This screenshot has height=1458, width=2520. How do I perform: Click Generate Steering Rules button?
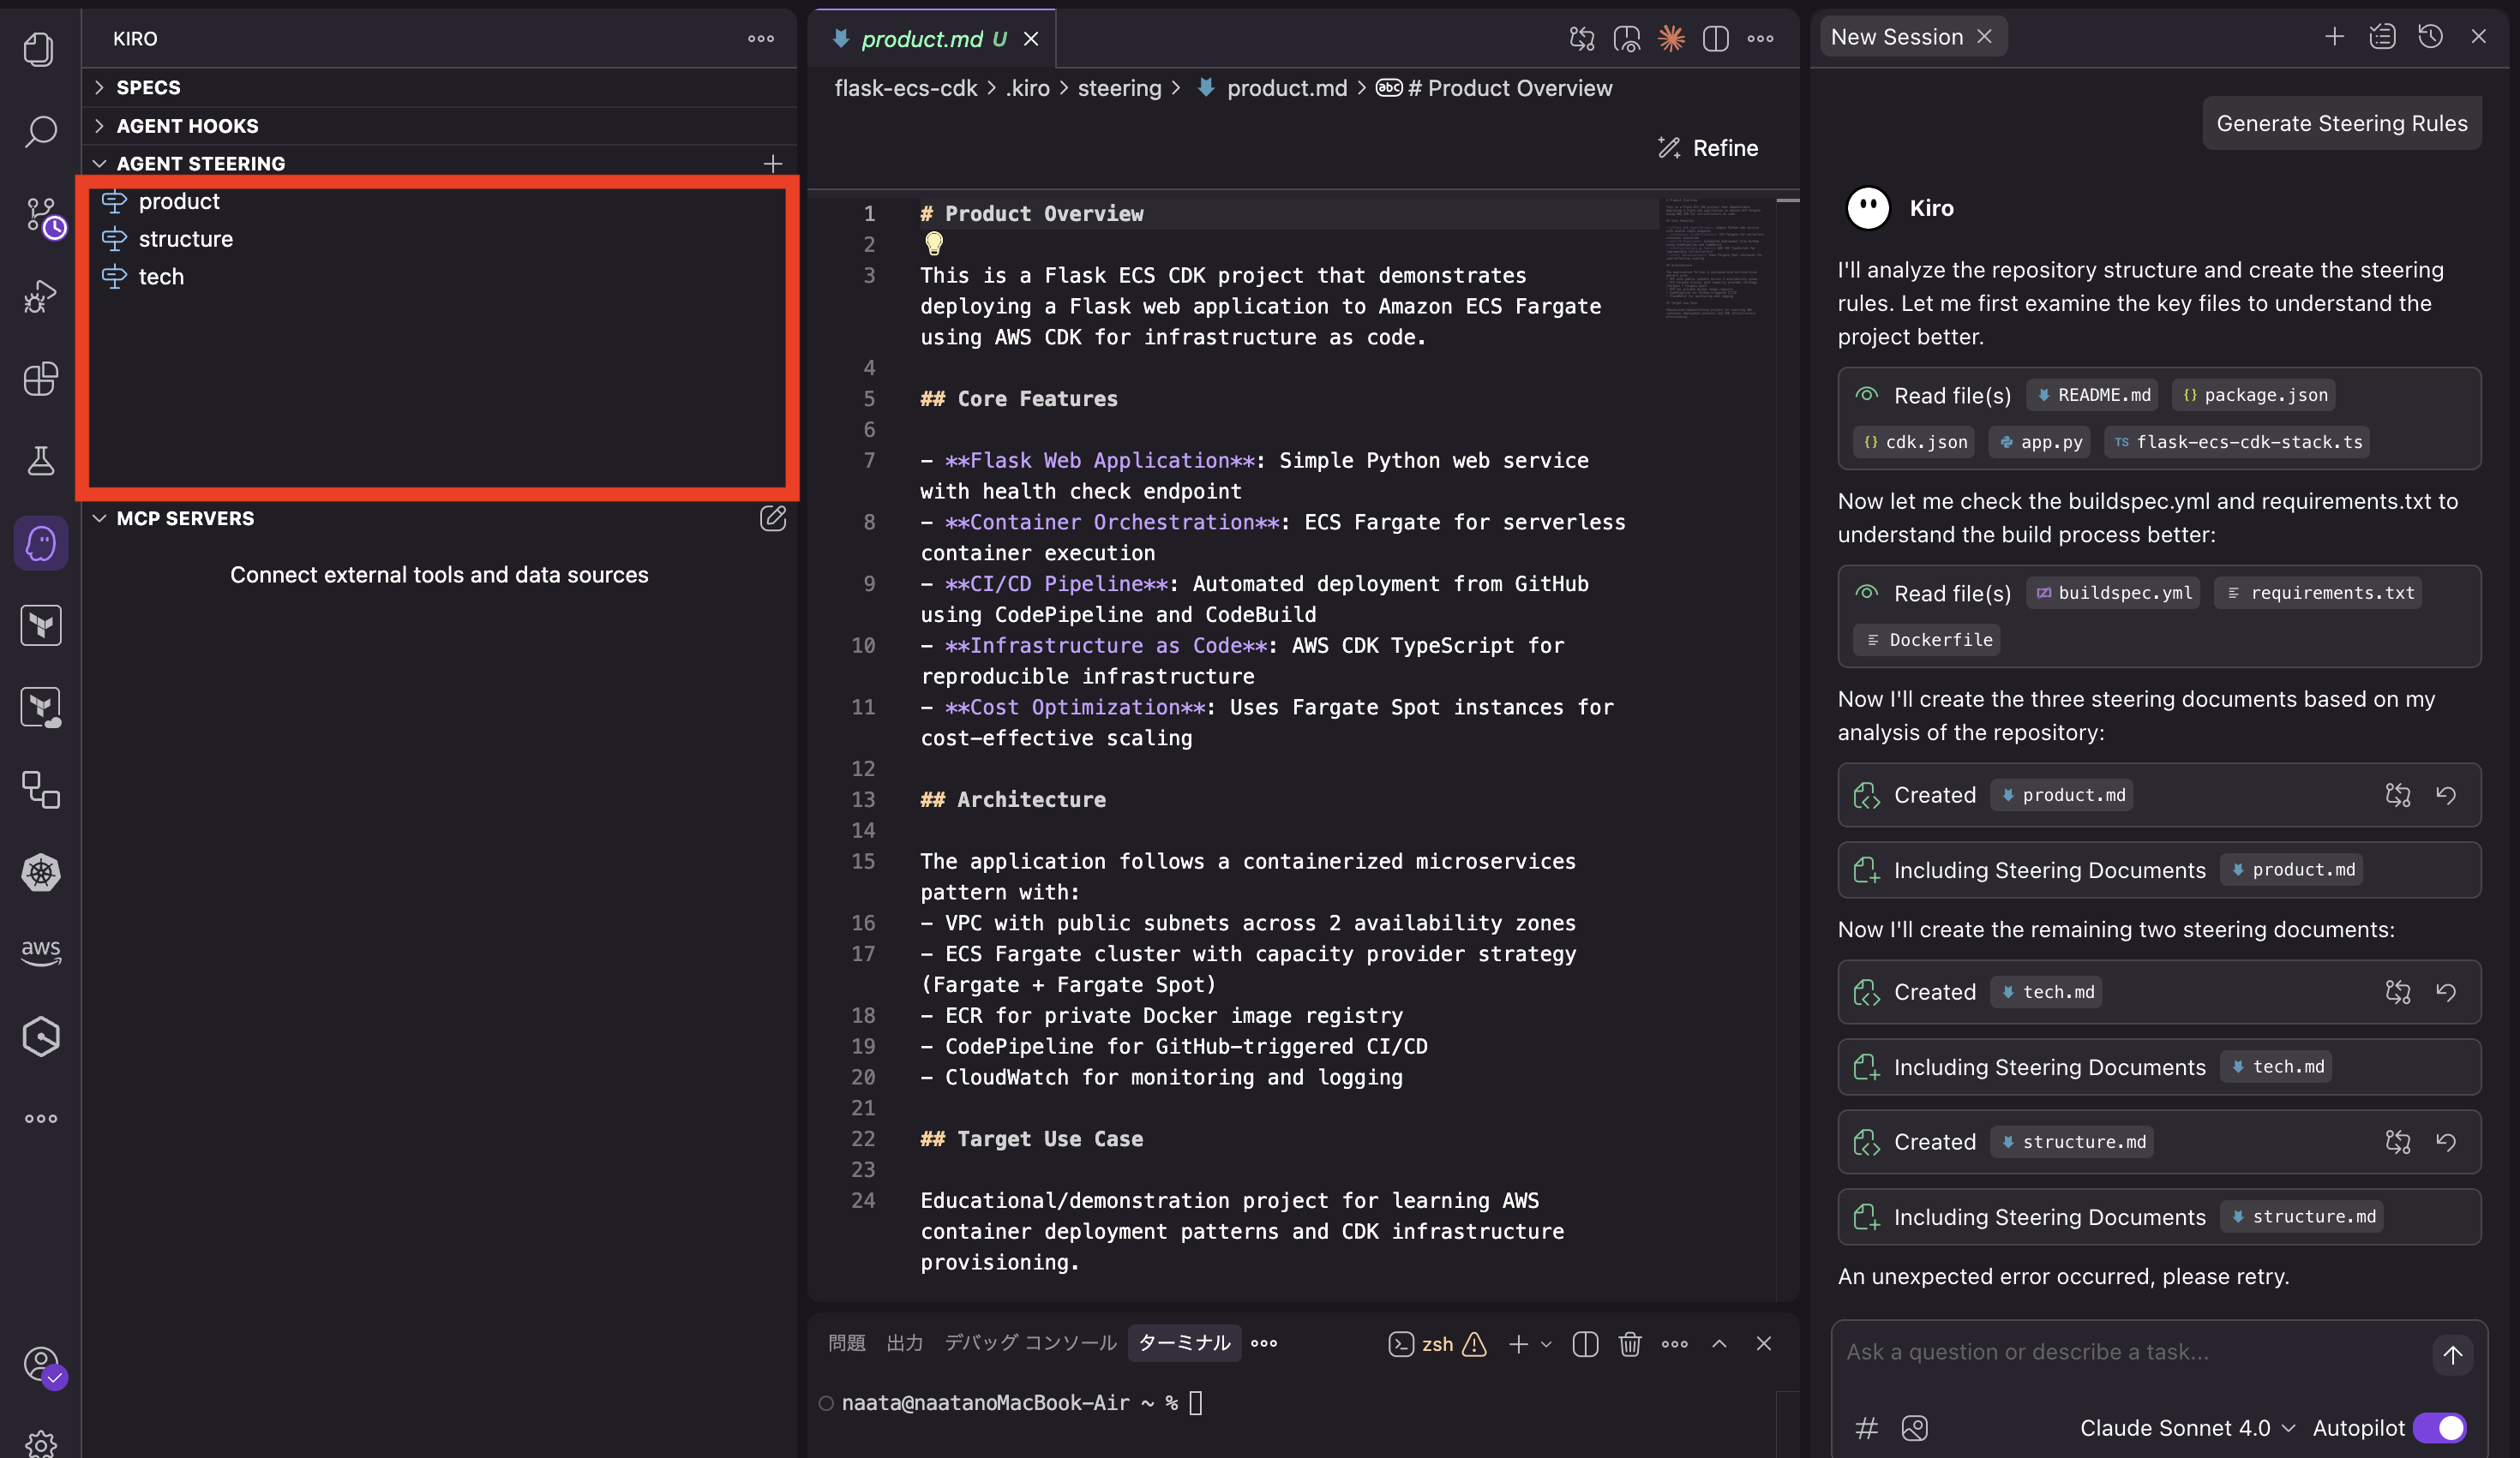tap(2341, 122)
